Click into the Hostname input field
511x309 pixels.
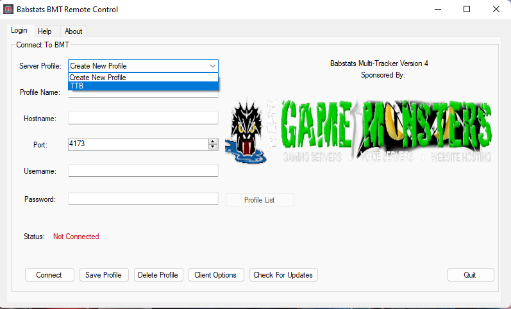pyautogui.click(x=143, y=118)
